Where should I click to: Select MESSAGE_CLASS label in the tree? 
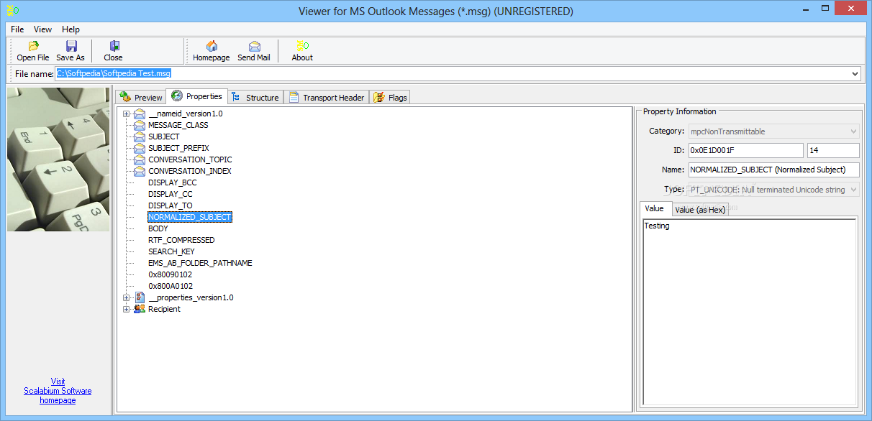[x=178, y=125]
